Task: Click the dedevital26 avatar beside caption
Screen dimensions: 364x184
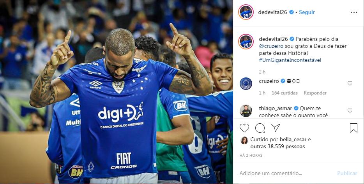Action: coord(246,42)
